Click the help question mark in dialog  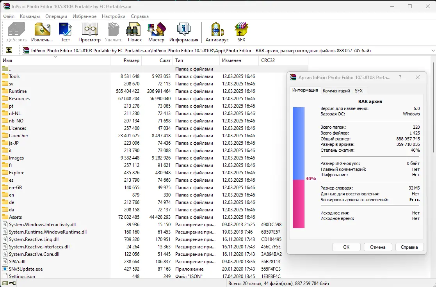click(x=400, y=77)
